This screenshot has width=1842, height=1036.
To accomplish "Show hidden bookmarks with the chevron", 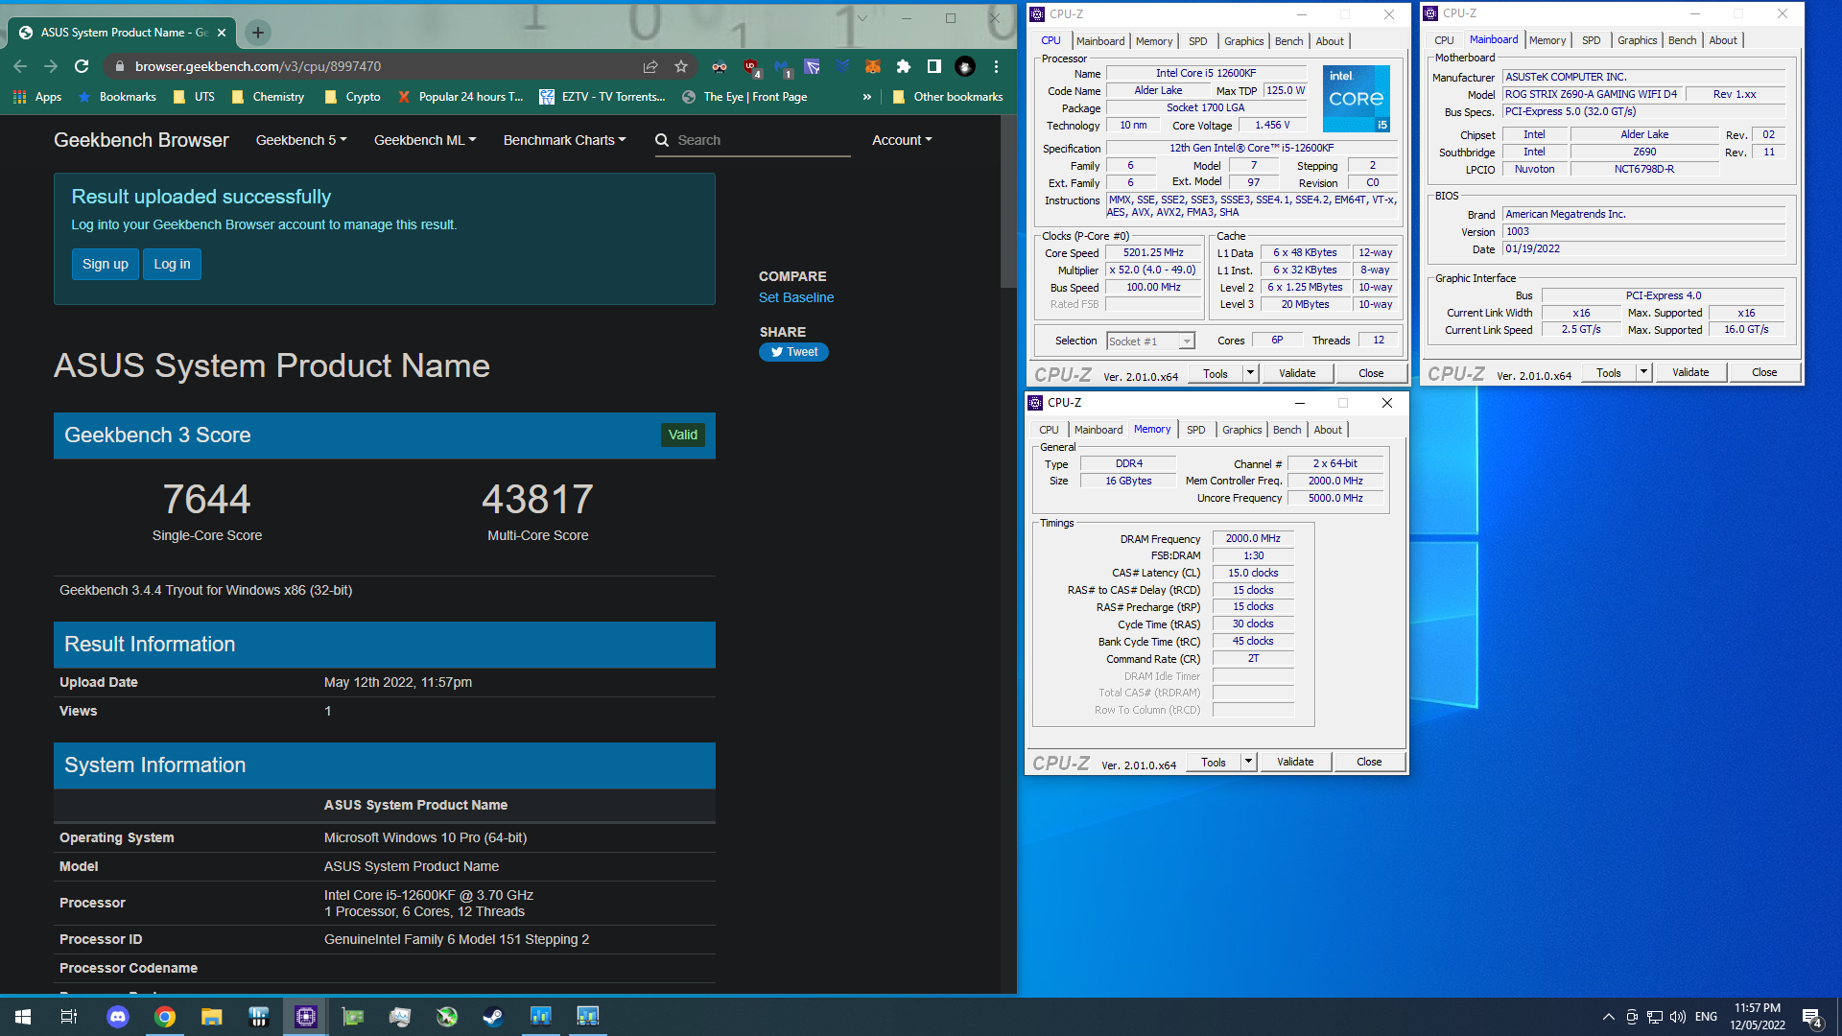I will pos(867,97).
